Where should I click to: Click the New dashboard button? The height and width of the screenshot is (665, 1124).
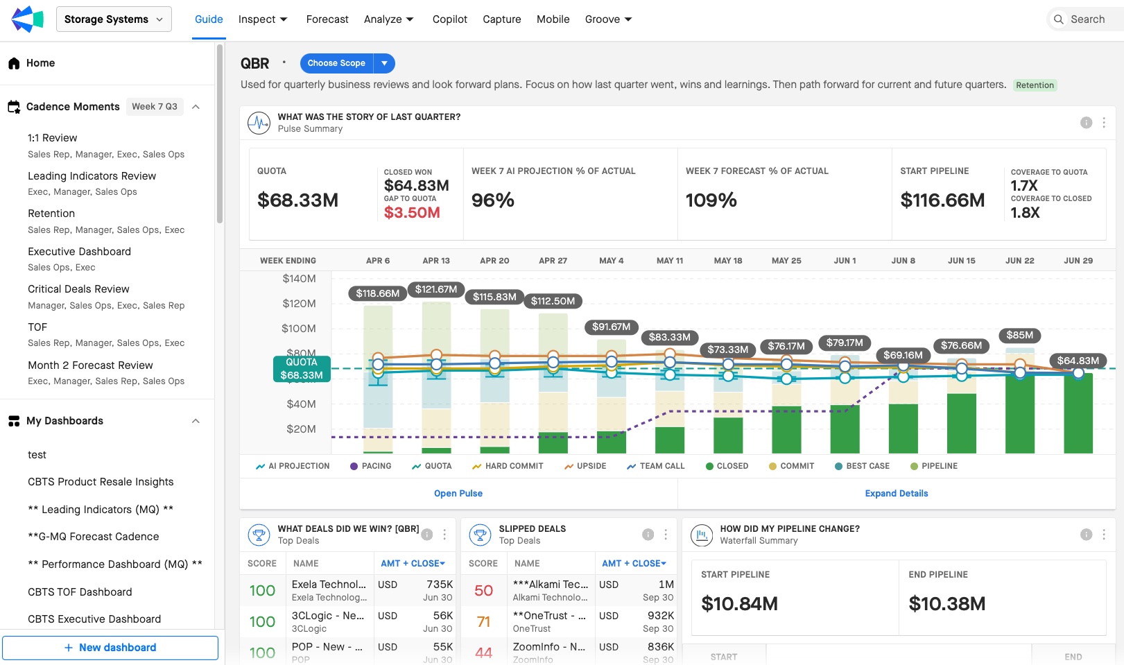(x=110, y=648)
